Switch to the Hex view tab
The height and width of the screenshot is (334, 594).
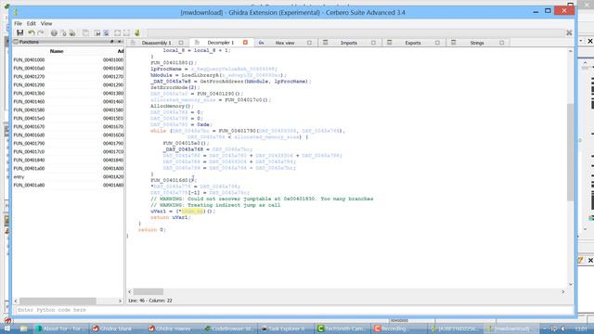[x=285, y=43]
